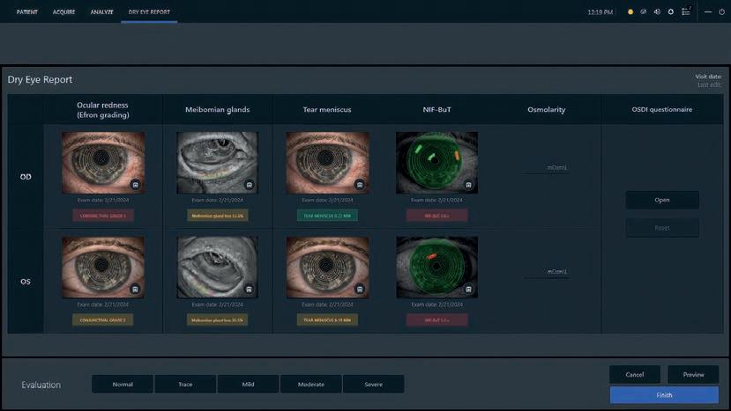Click the 12:19 PM clock
Image resolution: width=731 pixels, height=411 pixels.
click(x=600, y=12)
